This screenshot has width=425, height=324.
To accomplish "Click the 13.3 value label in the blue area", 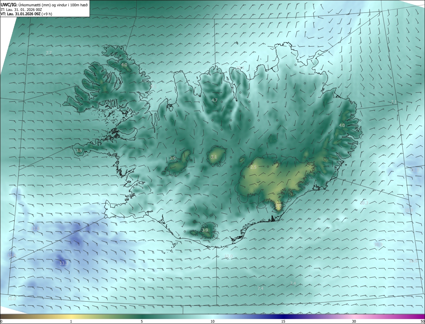I will (63, 263).
